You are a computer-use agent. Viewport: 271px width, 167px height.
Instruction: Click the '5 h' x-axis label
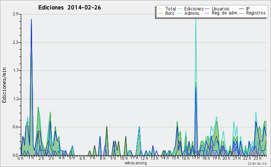72,158
